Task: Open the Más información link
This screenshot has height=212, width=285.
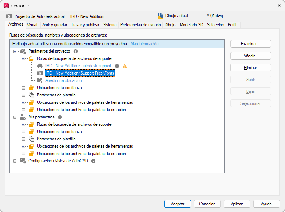Action: pyautogui.click(x=145, y=44)
